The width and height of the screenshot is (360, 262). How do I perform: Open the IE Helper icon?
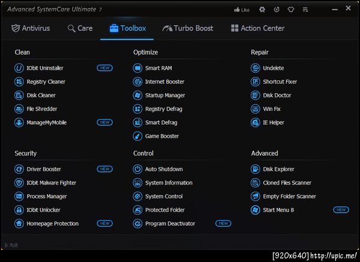coord(256,123)
